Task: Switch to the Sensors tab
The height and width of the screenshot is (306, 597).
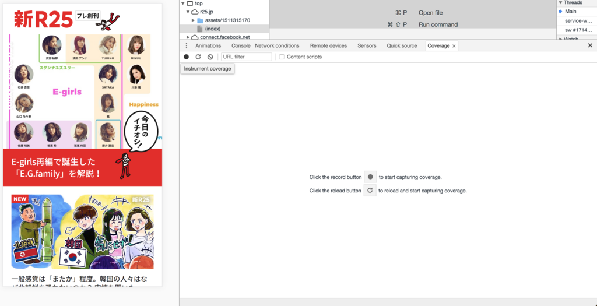Action: coord(367,45)
